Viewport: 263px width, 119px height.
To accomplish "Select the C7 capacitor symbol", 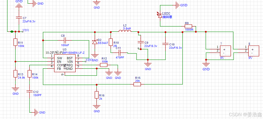I will 19,17.
